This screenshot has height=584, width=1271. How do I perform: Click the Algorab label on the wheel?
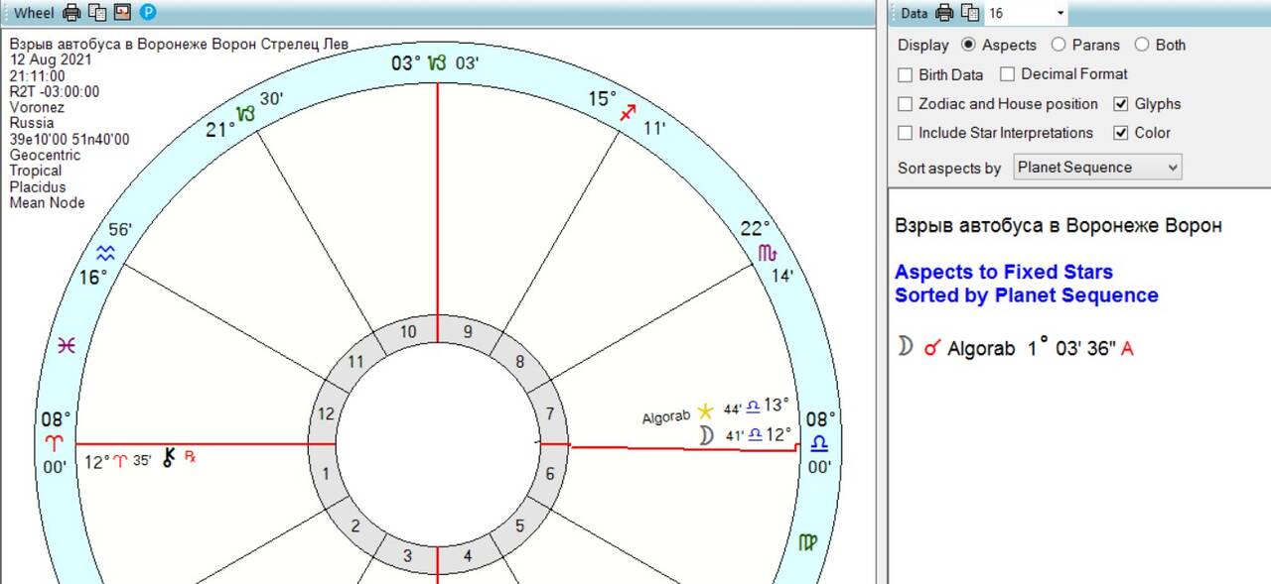pos(665,417)
